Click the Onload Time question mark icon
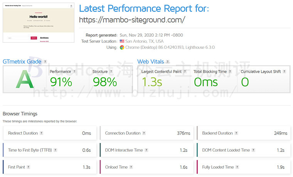The image size is (293, 177). (x=131, y=167)
